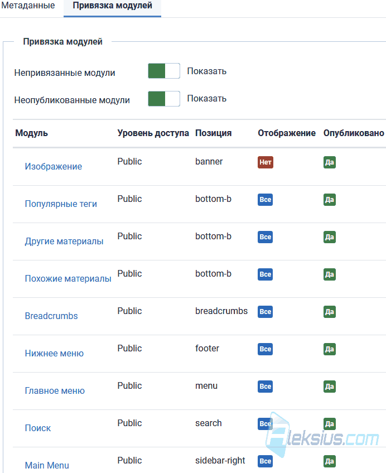The width and height of the screenshot is (386, 473).
Task: Click the Отображение column header
Action: pyautogui.click(x=287, y=133)
